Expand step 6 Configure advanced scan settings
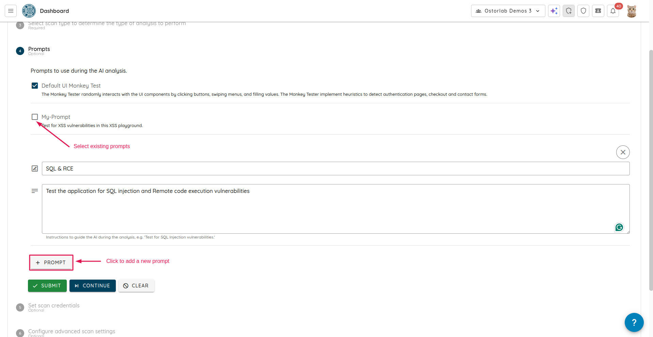This screenshot has height=337, width=653. (72, 331)
